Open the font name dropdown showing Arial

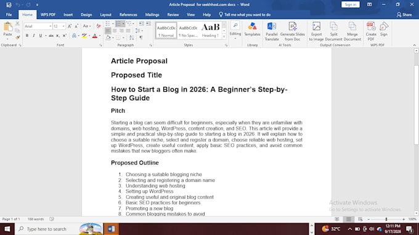pyautogui.click(x=38, y=26)
